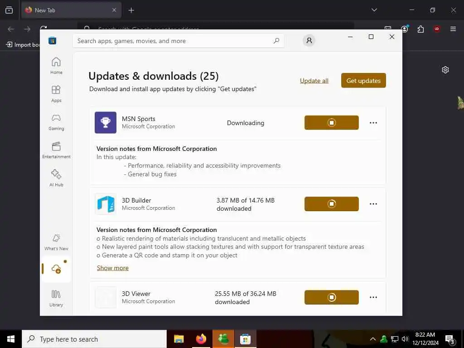This screenshot has width=464, height=348.
Task: Open more options for MSN Sports
Action: (x=373, y=123)
